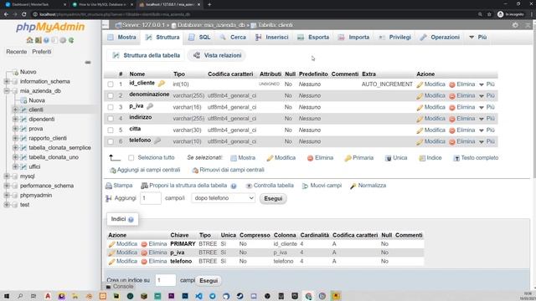Click red delete icon for PRIMARY index
536x301 pixels.
[x=144, y=244]
